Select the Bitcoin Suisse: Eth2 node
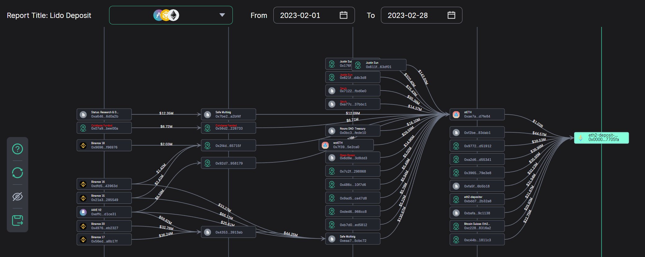 [477, 226]
